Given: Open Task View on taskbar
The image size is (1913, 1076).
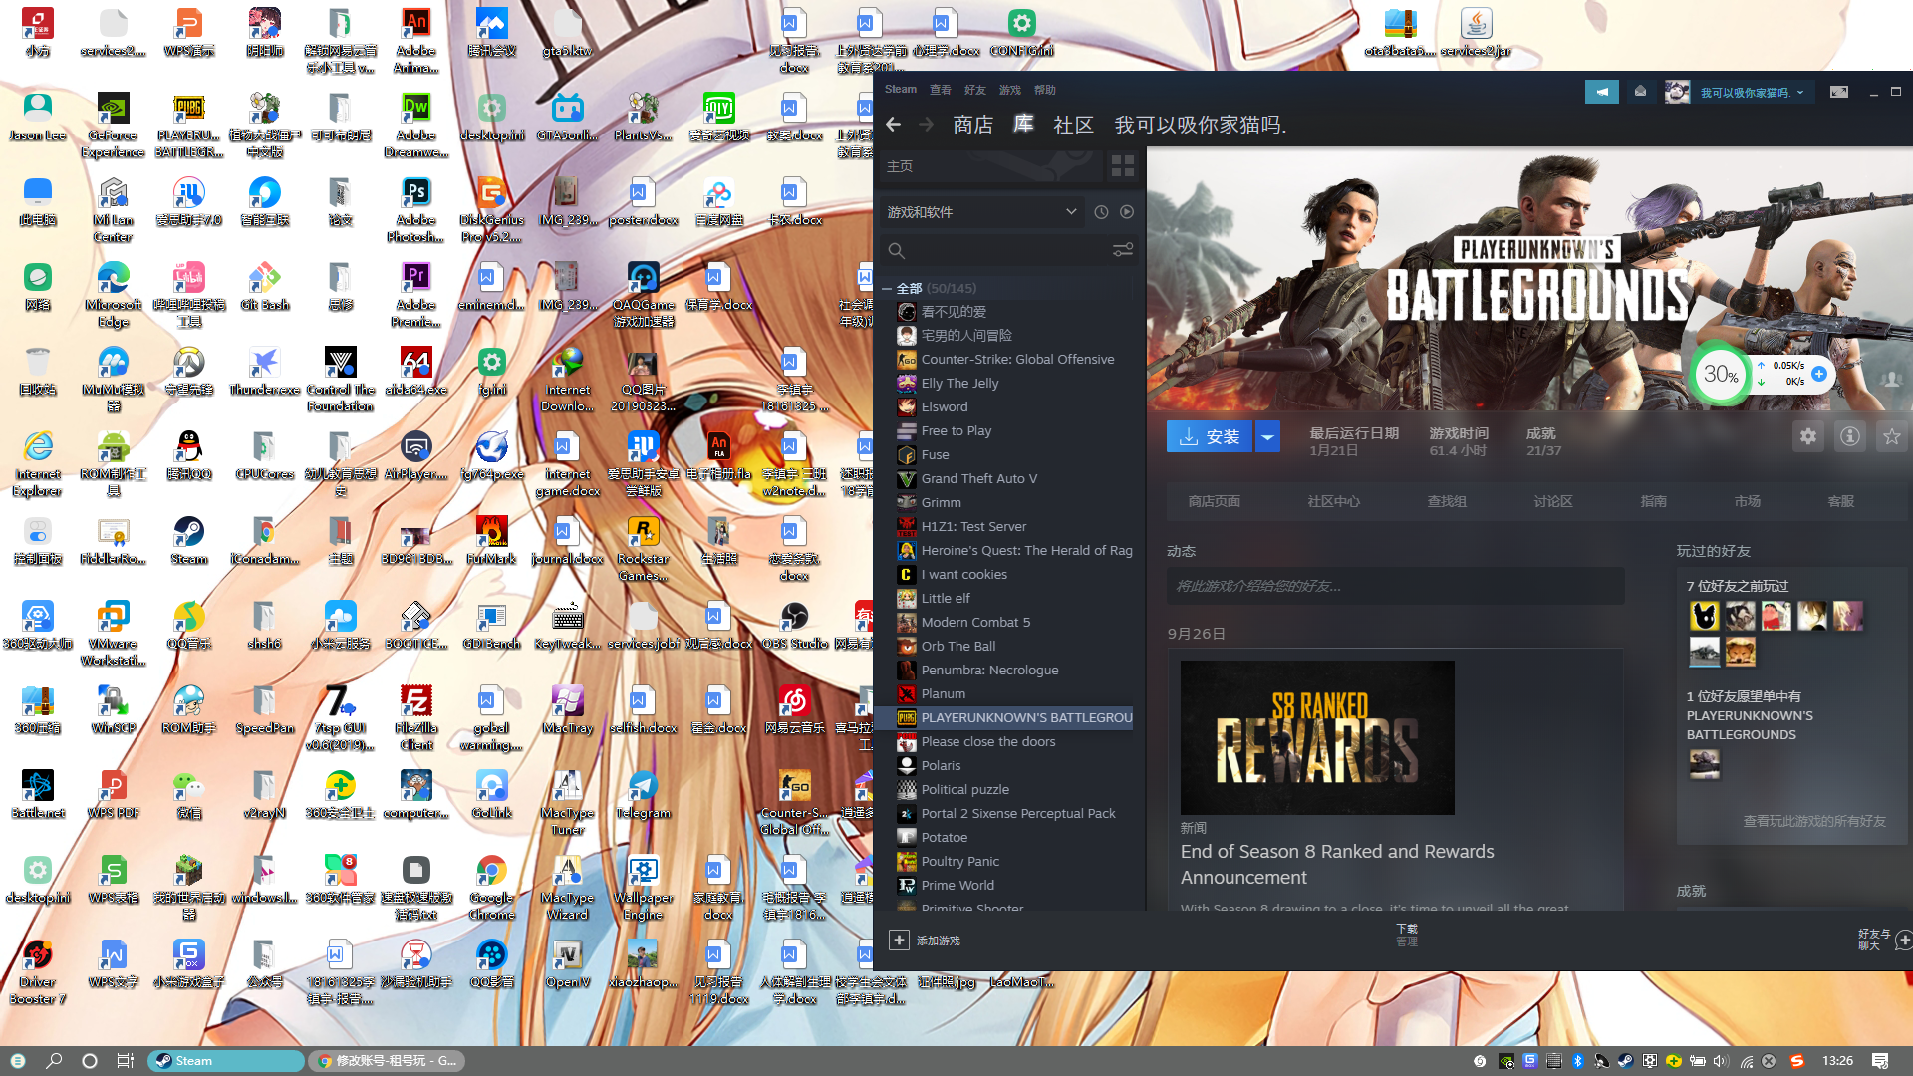Looking at the screenshot, I should click(125, 1061).
